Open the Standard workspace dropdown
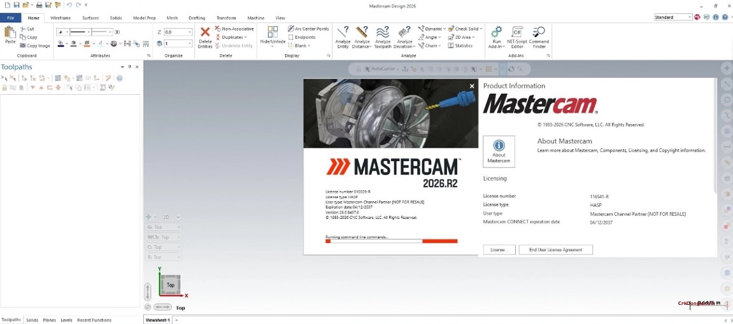The height and width of the screenshot is (324, 733). coord(689,17)
